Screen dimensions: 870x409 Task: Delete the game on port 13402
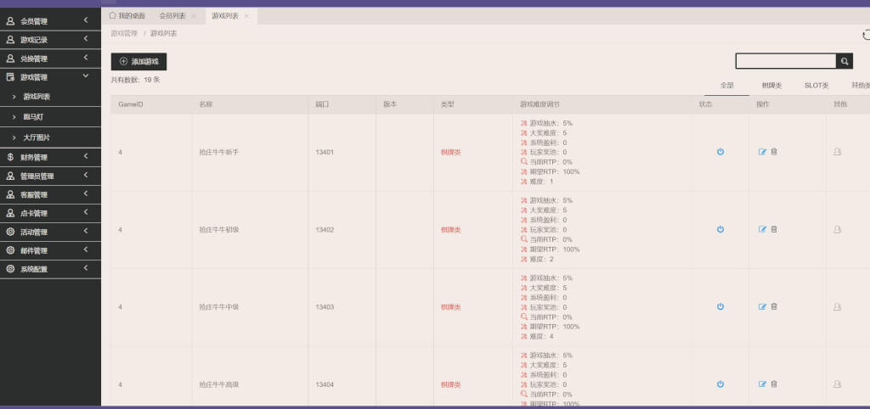pyautogui.click(x=774, y=229)
